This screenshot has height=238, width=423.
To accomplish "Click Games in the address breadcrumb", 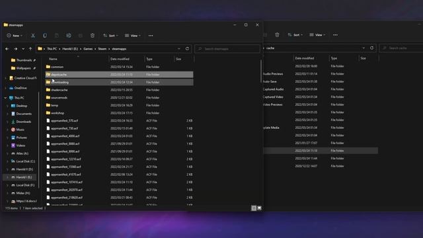I will tap(88, 49).
